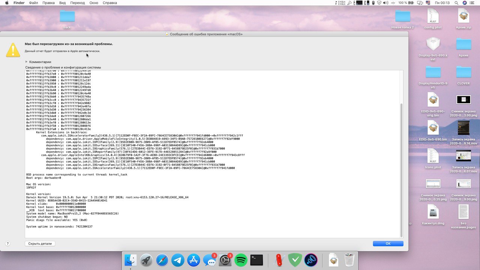Open the dark circular Boom app in Dock
The width and height of the screenshot is (480, 270).
[311, 260]
